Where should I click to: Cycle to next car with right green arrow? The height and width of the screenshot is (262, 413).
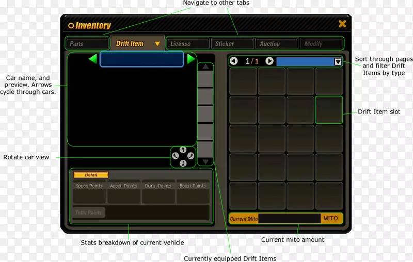191,59
